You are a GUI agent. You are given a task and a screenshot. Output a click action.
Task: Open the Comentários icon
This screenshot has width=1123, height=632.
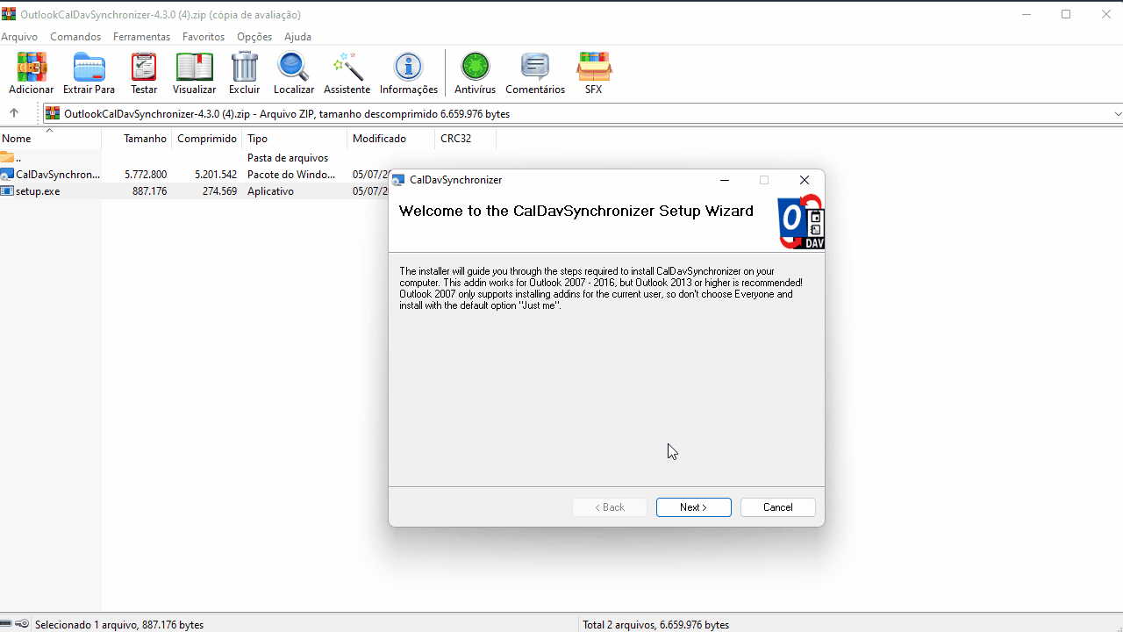click(x=534, y=68)
